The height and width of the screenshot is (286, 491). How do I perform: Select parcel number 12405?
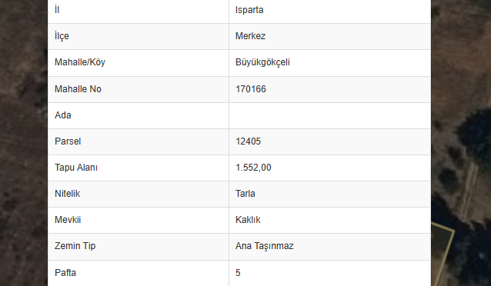248,141
